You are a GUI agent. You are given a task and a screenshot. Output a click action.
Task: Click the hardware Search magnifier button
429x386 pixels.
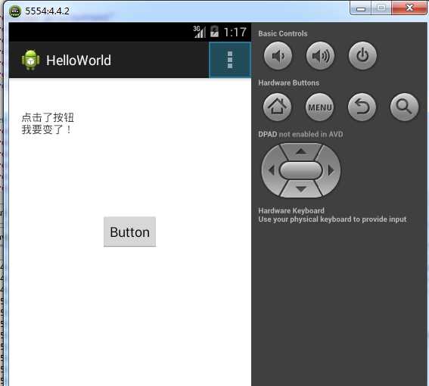(404, 107)
